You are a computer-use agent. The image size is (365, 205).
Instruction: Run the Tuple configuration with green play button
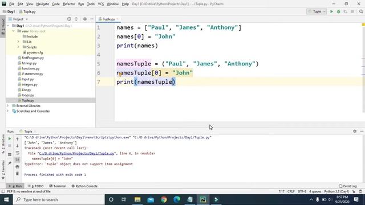pos(331,11)
